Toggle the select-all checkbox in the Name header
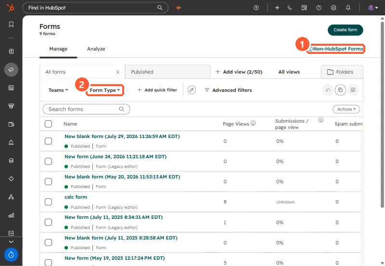This screenshot has height=266, width=385. pyautogui.click(x=49, y=124)
